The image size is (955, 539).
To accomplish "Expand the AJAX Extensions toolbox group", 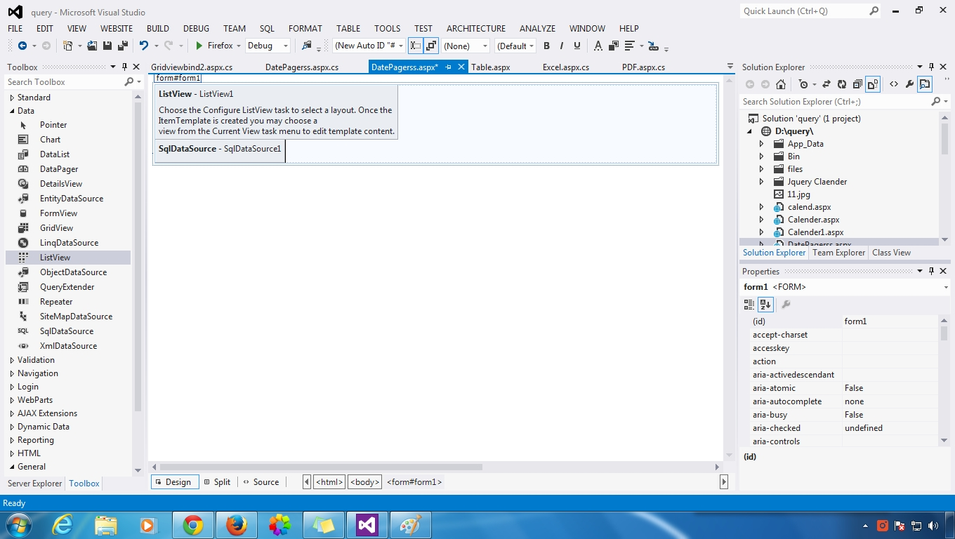I will tap(12, 413).
